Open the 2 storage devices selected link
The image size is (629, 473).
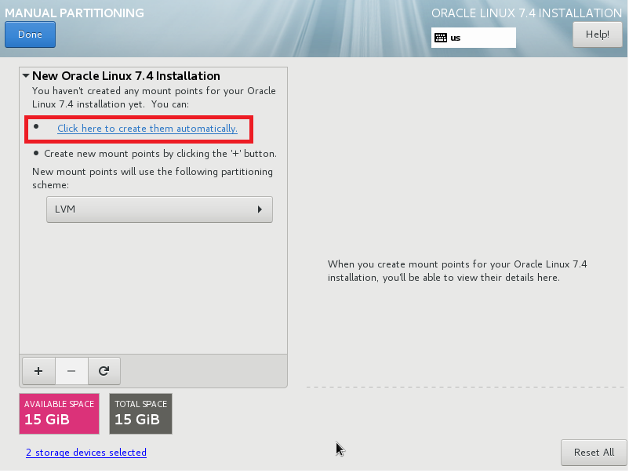(86, 453)
